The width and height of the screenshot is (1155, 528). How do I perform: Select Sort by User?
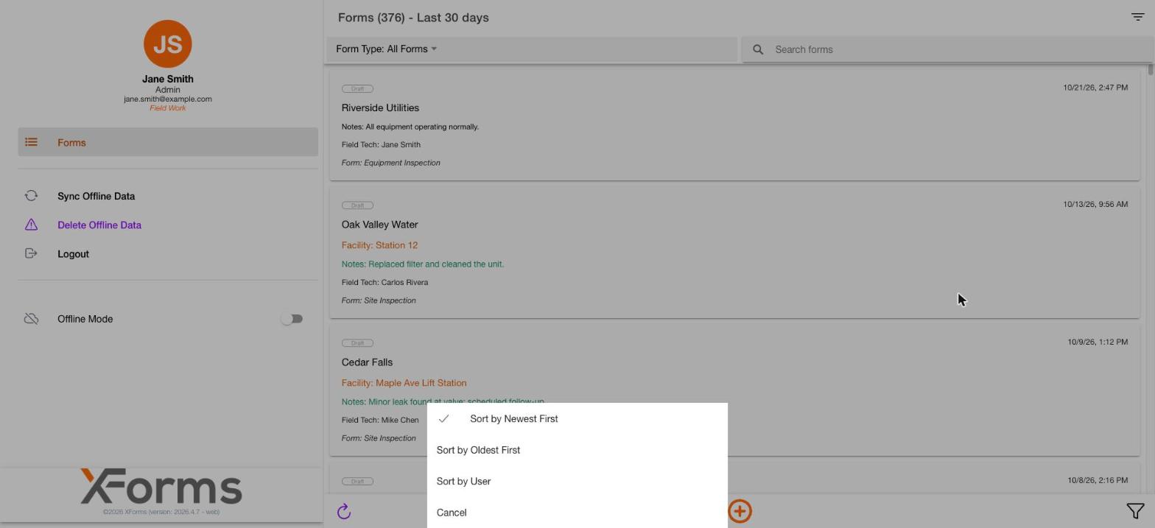[x=577, y=482]
